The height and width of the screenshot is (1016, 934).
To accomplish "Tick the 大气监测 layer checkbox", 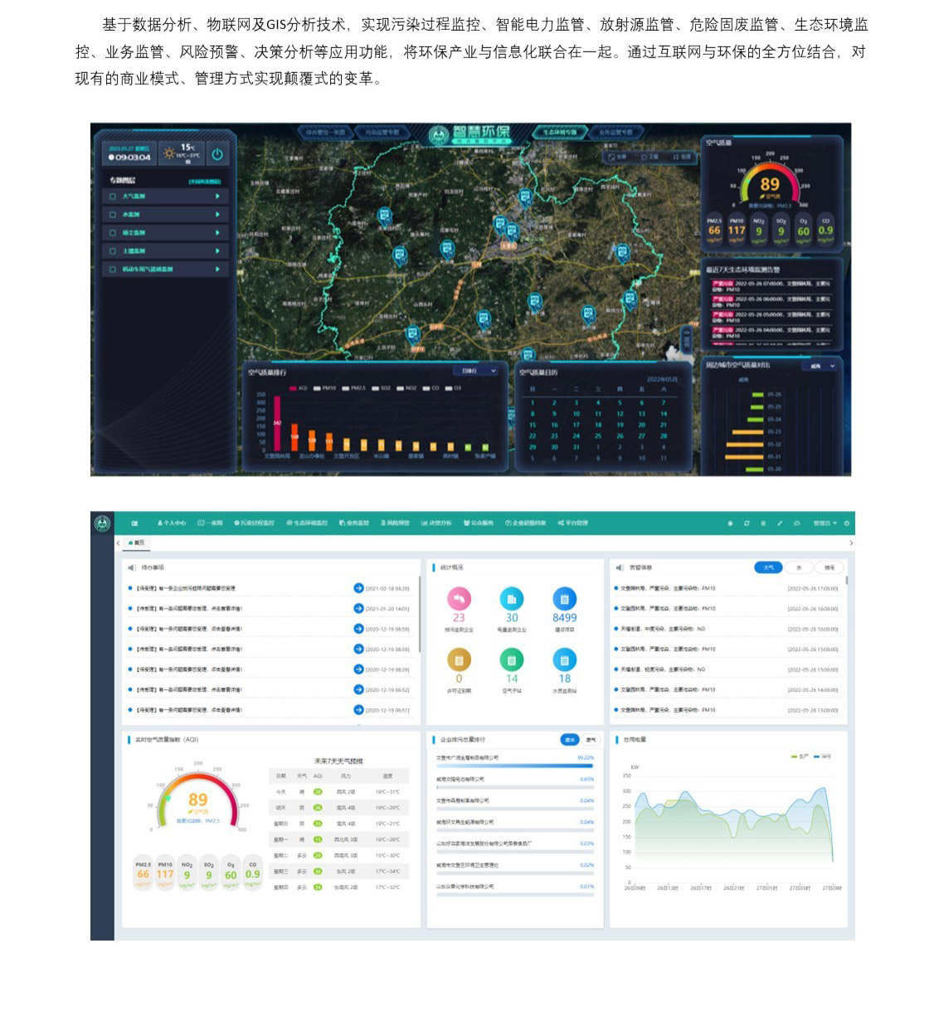I will [x=113, y=197].
